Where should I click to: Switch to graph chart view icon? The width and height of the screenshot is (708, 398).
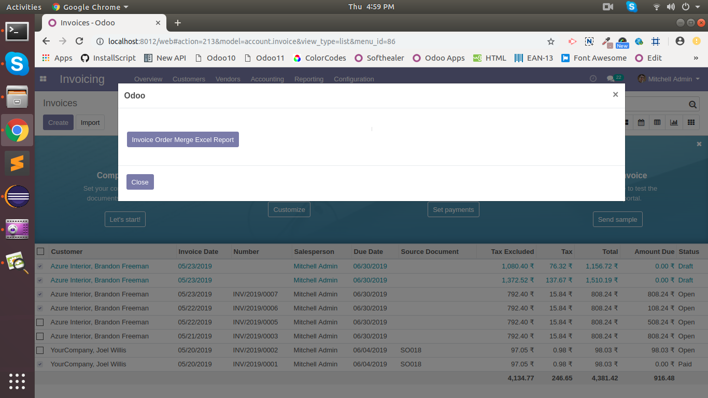coord(674,122)
